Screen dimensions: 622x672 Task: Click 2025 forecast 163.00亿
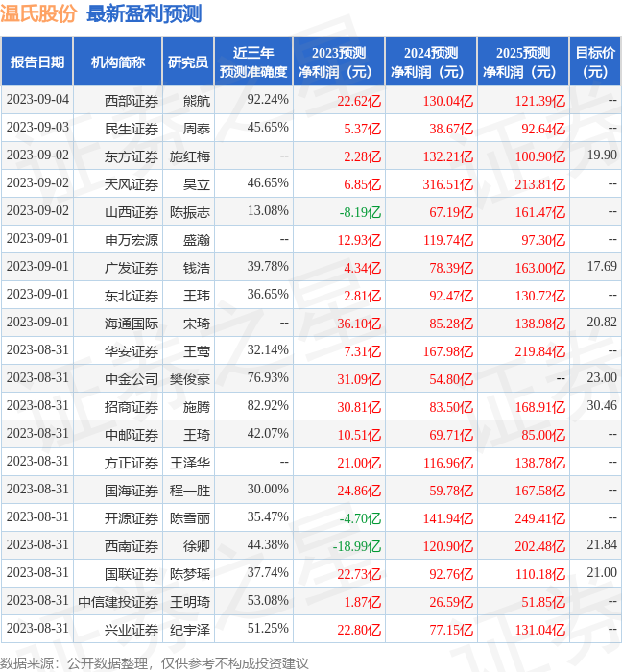coord(540,268)
